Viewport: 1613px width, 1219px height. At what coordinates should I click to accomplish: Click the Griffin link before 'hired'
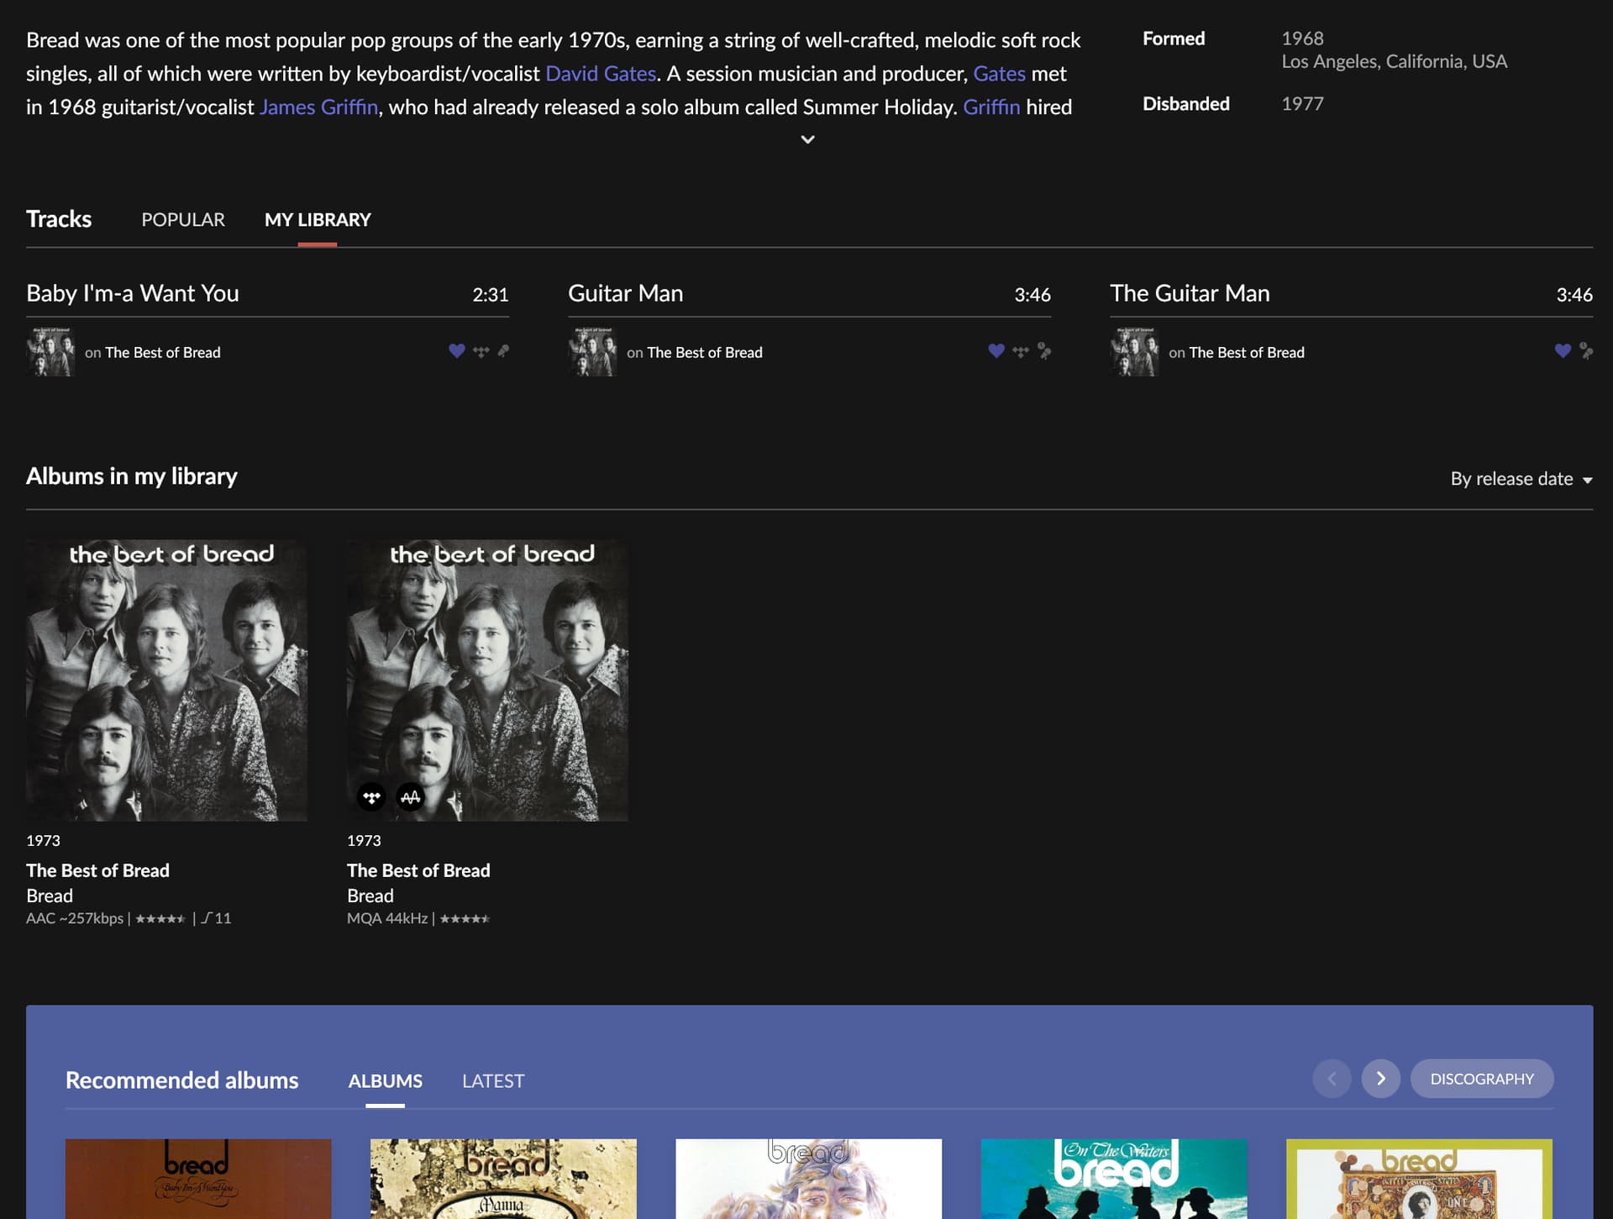point(991,108)
